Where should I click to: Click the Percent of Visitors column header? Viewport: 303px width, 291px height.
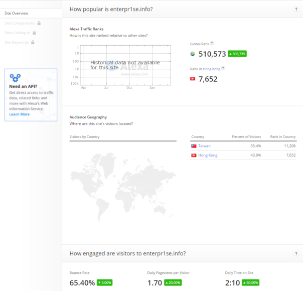click(x=246, y=136)
